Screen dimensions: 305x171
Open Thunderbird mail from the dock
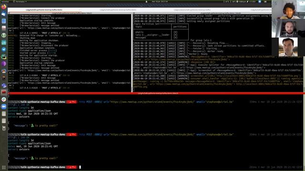pyautogui.click(x=4, y=14)
